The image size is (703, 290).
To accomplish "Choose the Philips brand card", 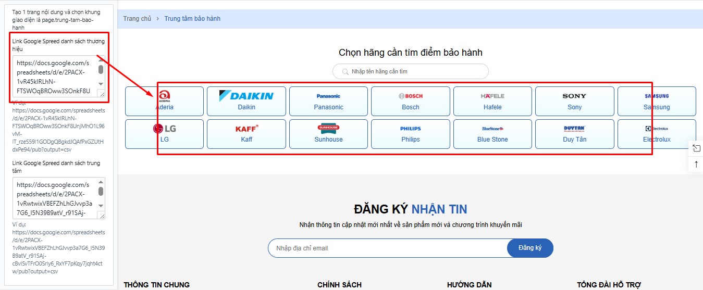I will [x=411, y=134].
